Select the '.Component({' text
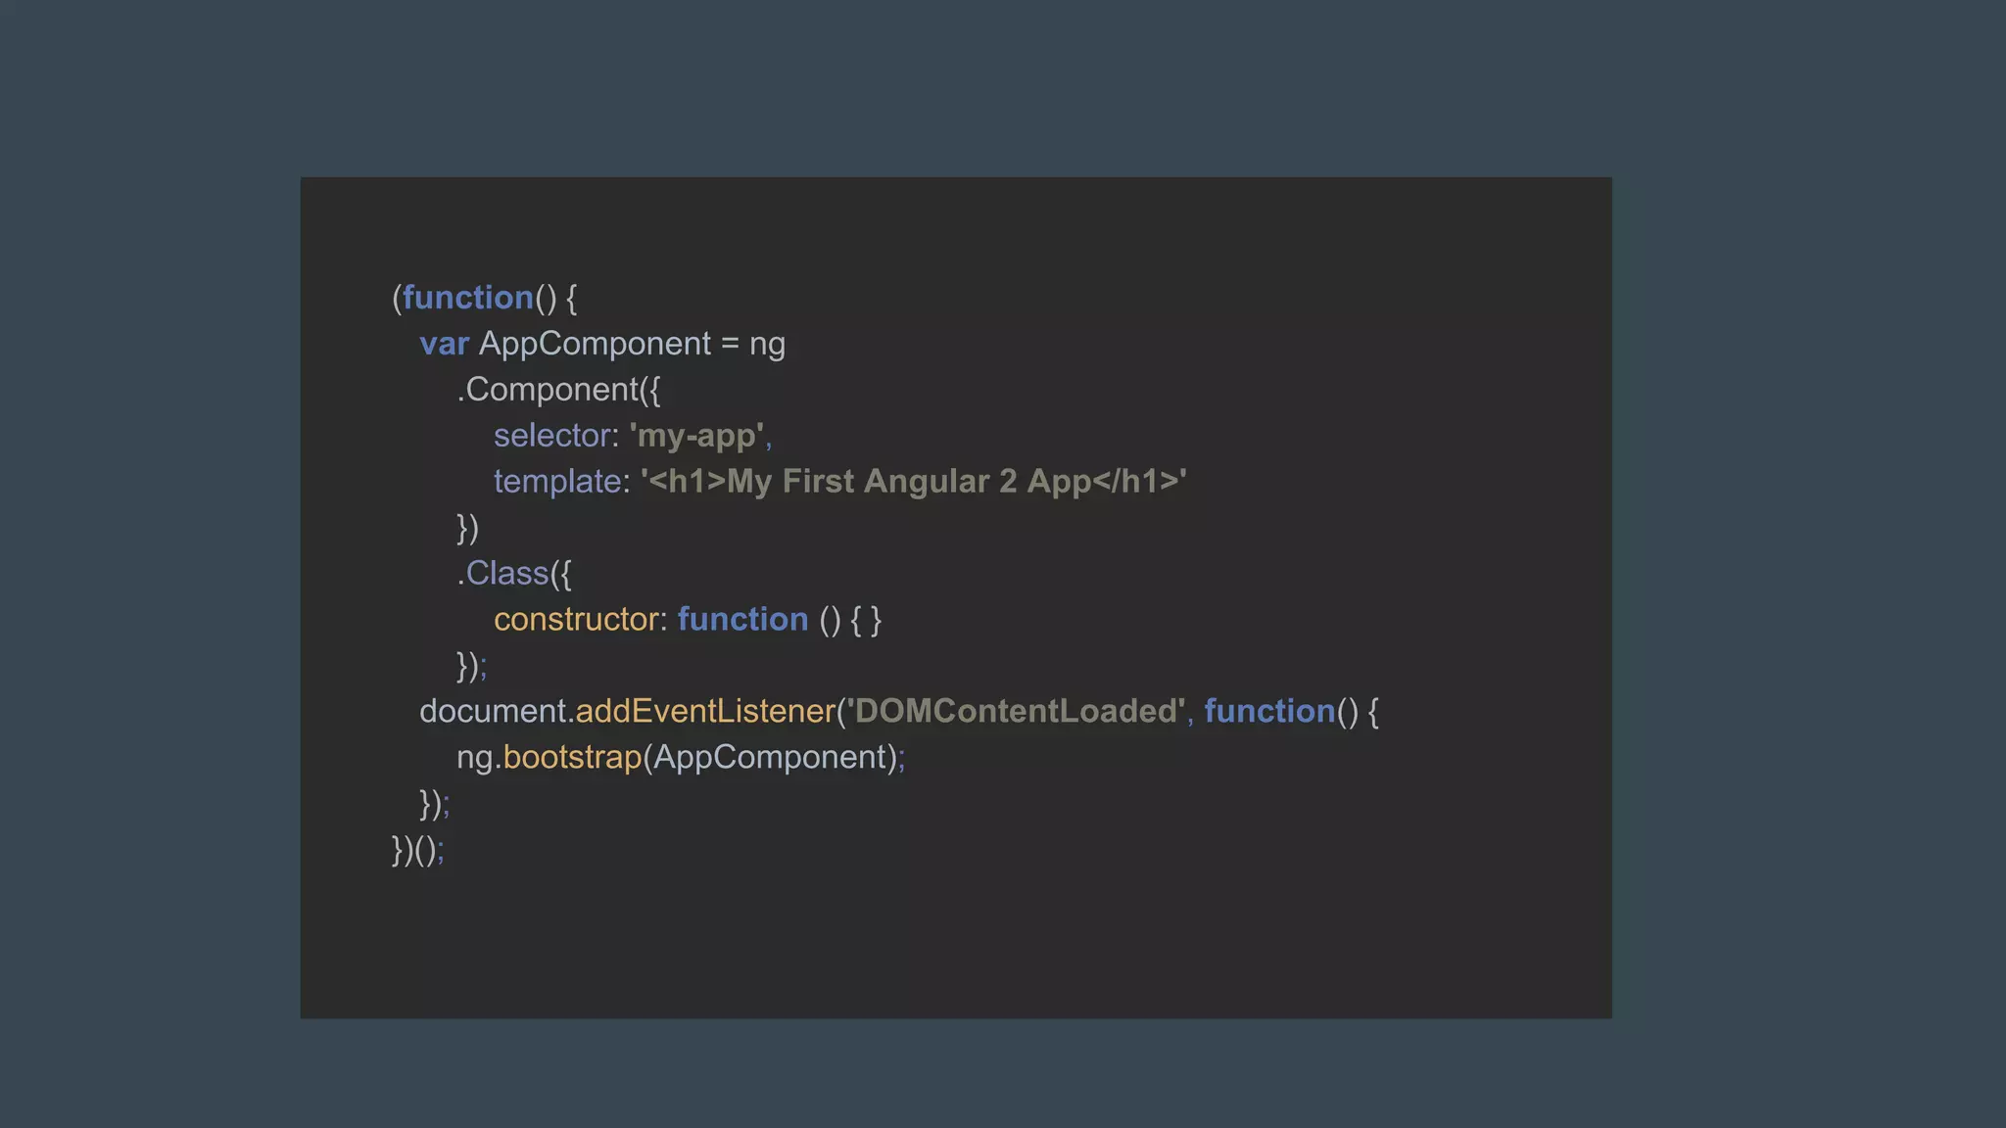Screen dimensions: 2006x1128 point(558,390)
